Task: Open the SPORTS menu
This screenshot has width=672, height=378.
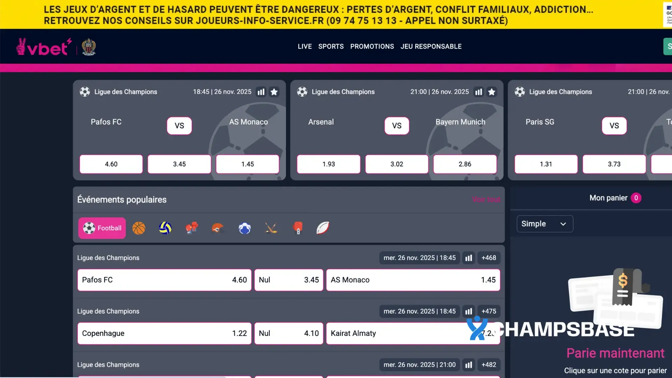Action: [331, 46]
